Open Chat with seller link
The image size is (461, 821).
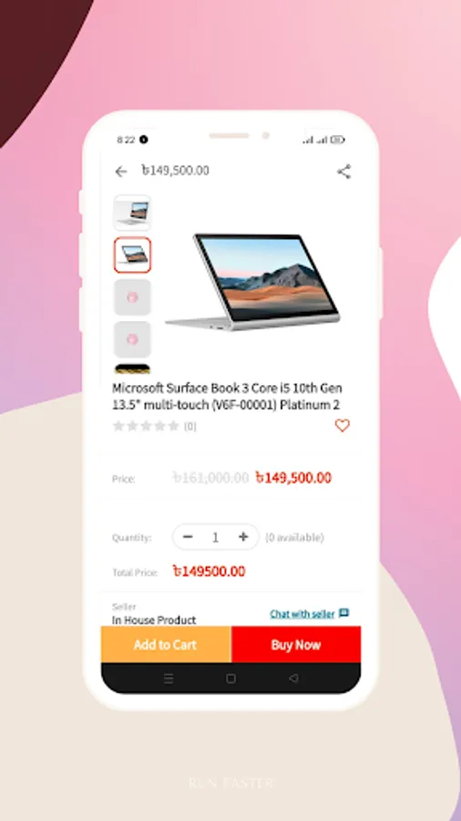302,614
